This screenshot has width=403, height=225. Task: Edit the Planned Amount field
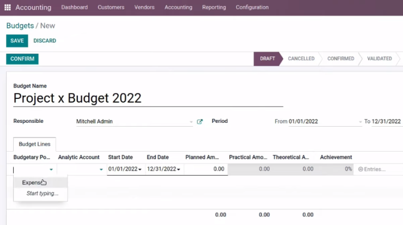(206, 169)
